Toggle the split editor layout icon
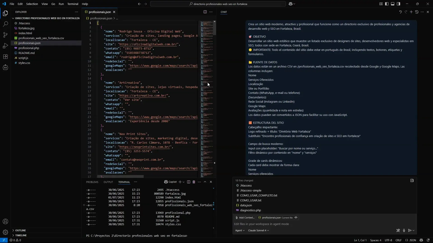 [205, 12]
